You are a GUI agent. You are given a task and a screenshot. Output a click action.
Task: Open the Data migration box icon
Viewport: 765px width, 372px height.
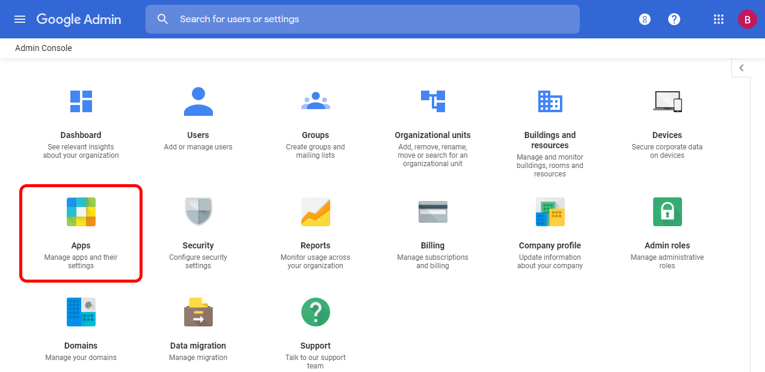point(198,312)
